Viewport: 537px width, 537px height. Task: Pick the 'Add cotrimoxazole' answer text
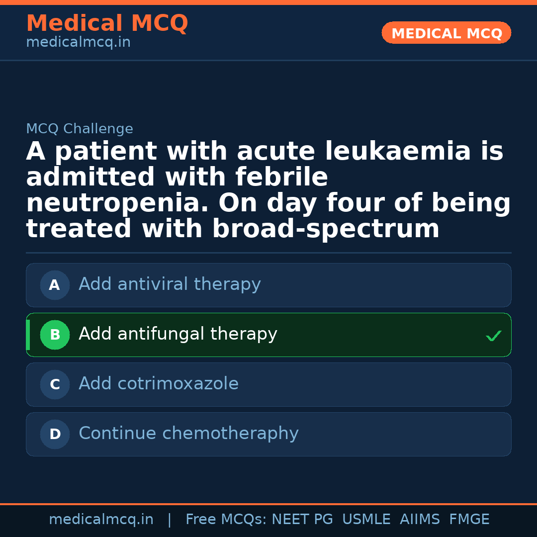pos(158,384)
